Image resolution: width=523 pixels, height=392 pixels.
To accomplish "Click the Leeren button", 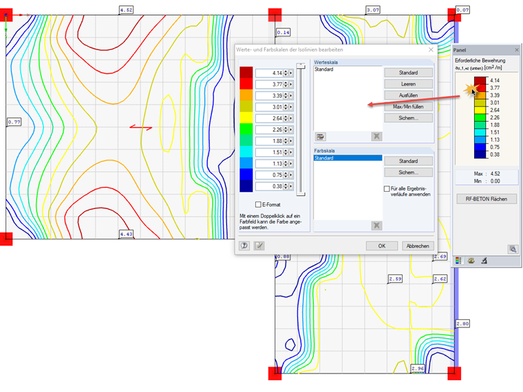I will pyautogui.click(x=408, y=84).
